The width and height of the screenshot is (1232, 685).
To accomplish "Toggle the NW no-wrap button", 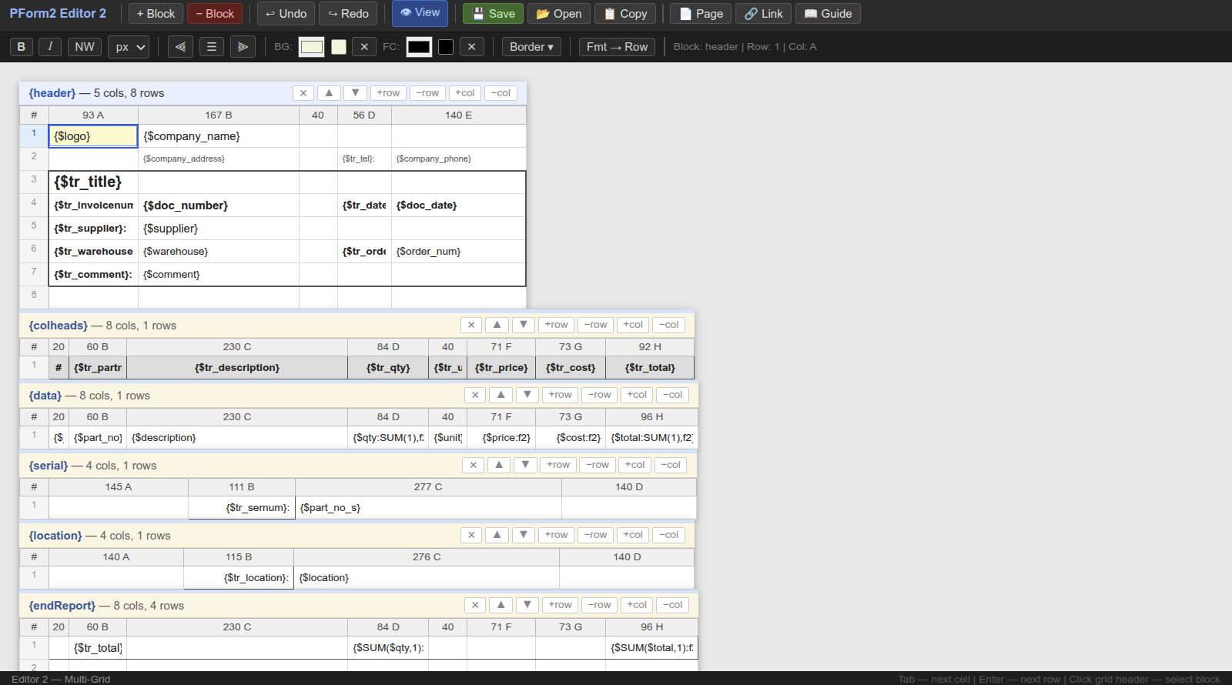I will pyautogui.click(x=85, y=47).
